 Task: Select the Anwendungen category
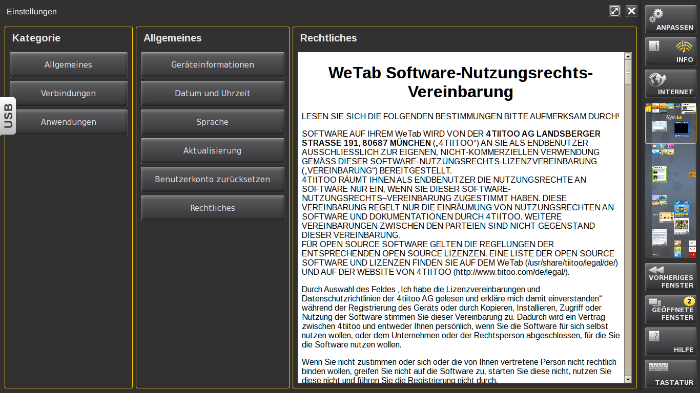[68, 122]
